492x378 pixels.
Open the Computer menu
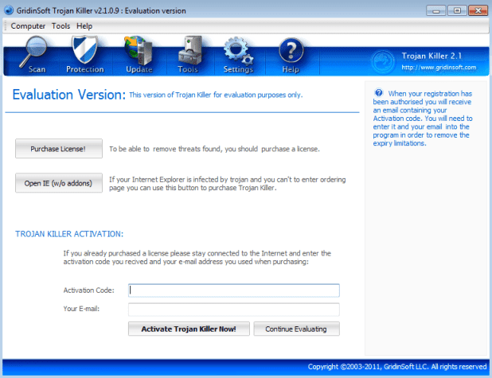[x=28, y=26]
